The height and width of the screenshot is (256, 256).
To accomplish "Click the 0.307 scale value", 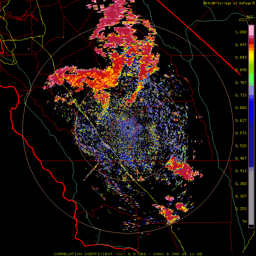I will pos(241,196).
